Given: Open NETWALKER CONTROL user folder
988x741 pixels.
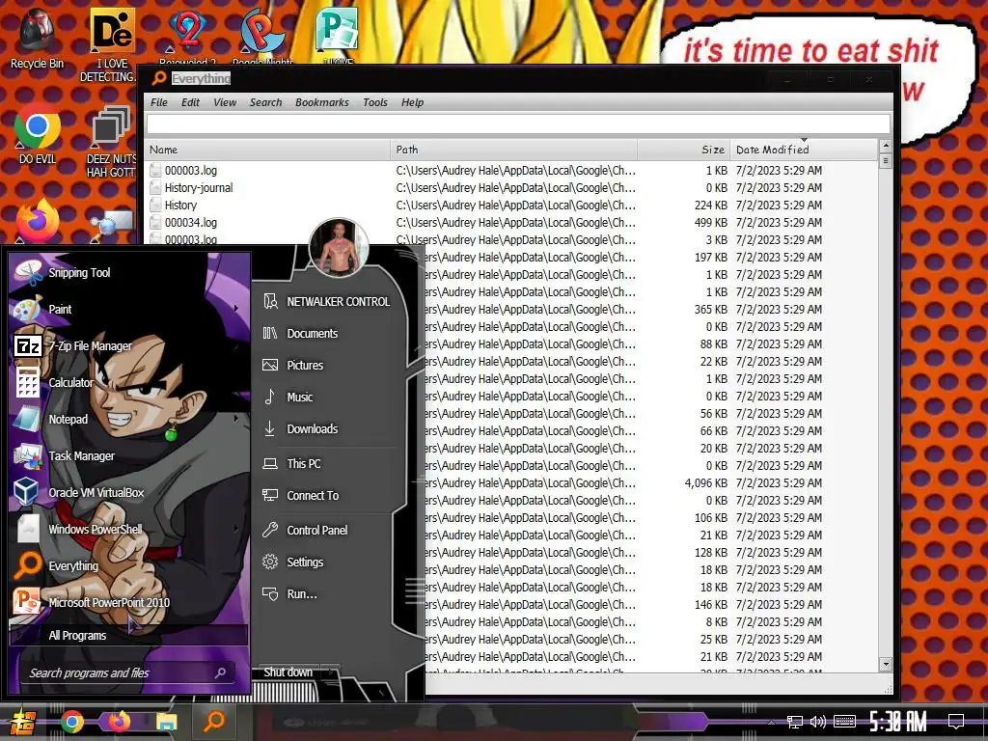Looking at the screenshot, I should [x=326, y=302].
